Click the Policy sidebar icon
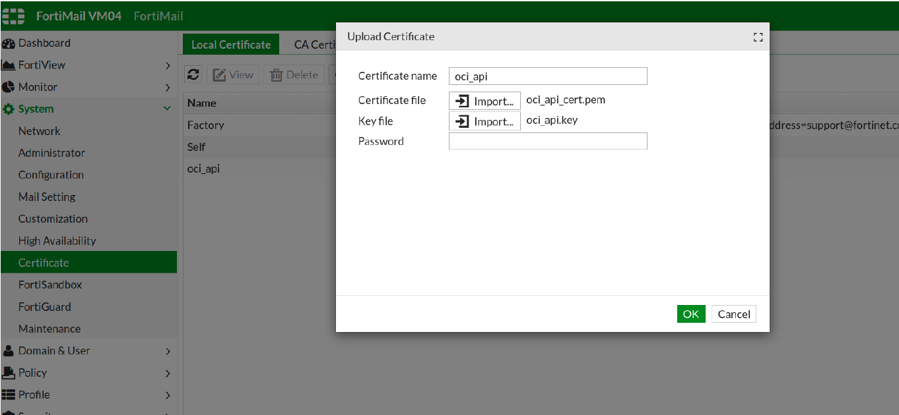This screenshot has height=415, width=899. pyautogui.click(x=8, y=372)
